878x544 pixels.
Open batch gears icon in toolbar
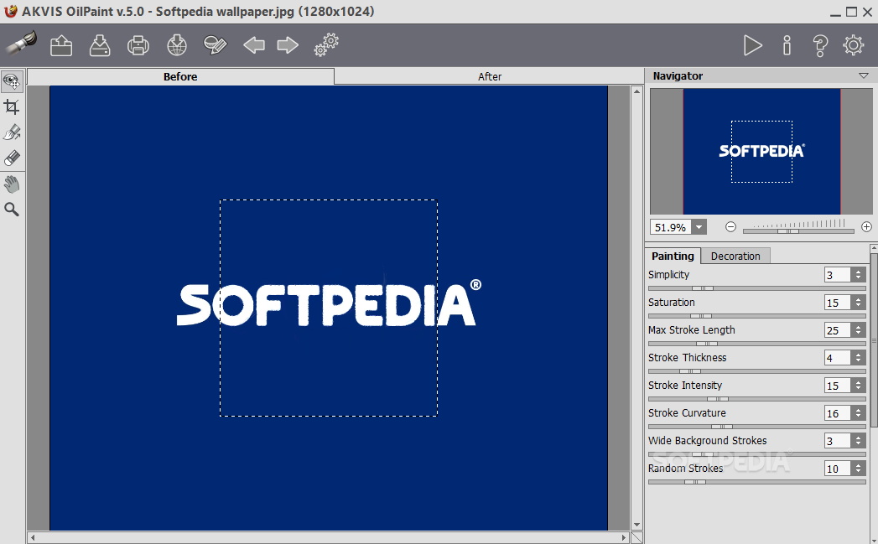326,44
